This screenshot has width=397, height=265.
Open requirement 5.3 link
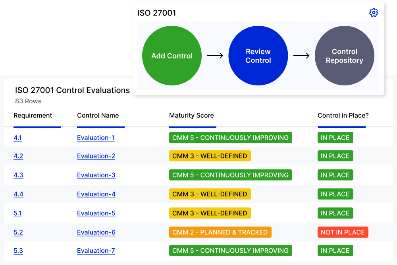(x=18, y=251)
